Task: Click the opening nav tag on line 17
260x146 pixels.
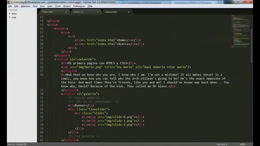Action: coord(65,32)
